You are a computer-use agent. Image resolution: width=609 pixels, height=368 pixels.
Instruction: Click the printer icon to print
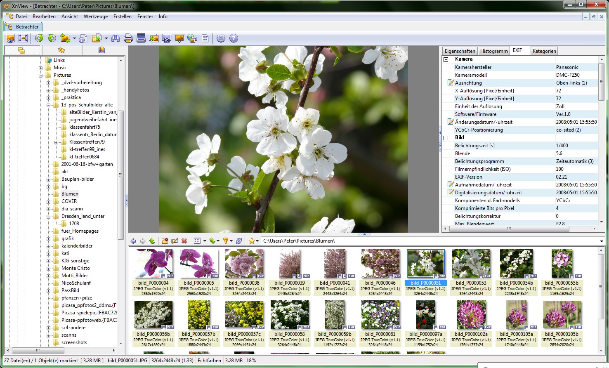(128, 38)
